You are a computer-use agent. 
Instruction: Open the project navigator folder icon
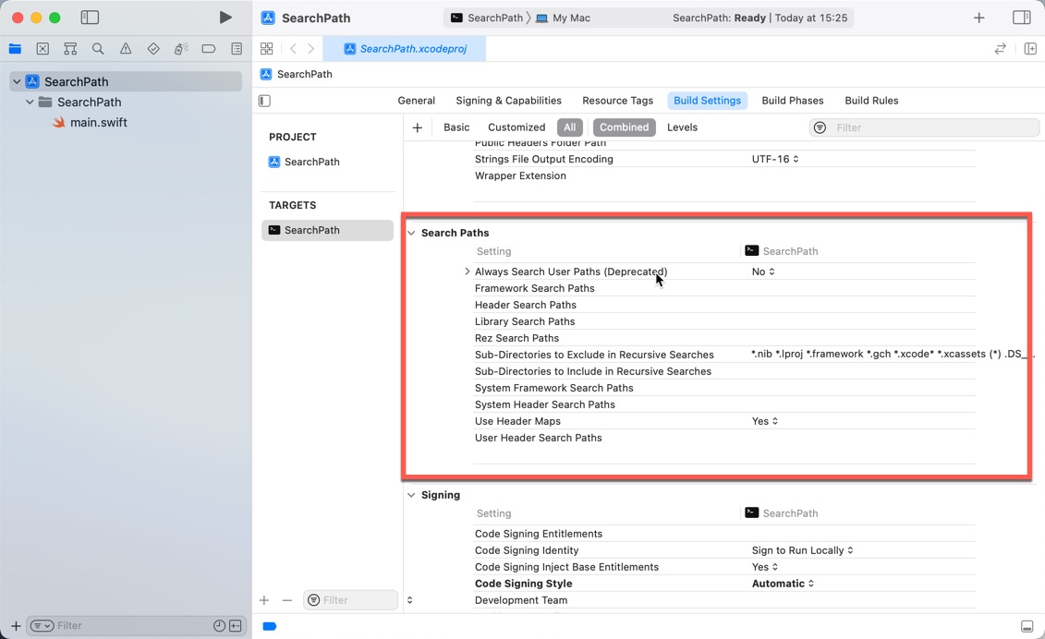click(x=15, y=49)
